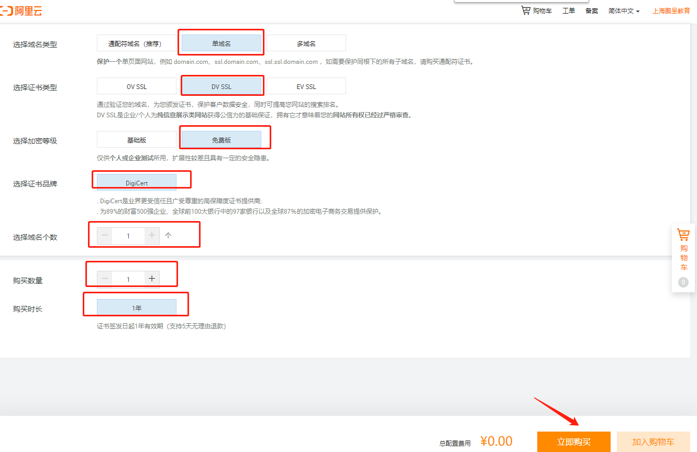Open the Aliyun logo home link

pos(21,11)
